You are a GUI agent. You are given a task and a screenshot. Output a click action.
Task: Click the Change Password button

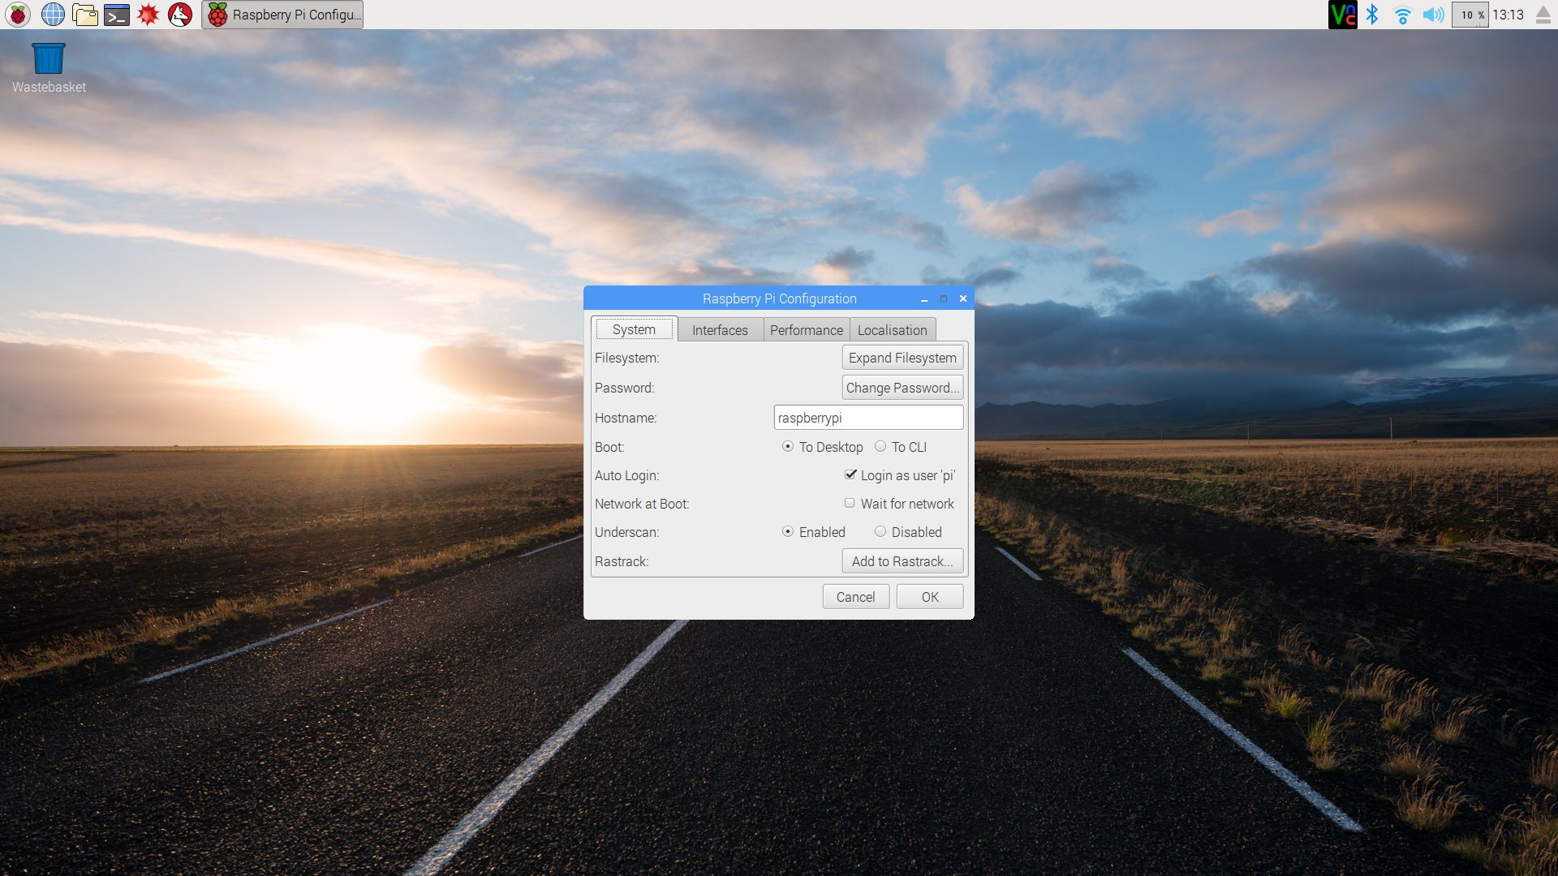pos(902,388)
